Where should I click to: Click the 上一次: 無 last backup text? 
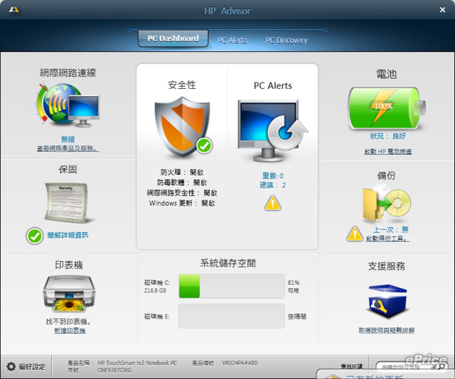[x=391, y=230]
